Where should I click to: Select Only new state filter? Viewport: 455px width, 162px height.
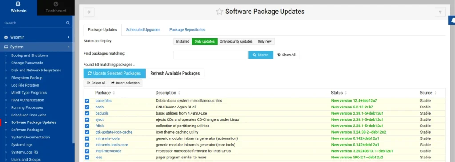(x=265, y=41)
